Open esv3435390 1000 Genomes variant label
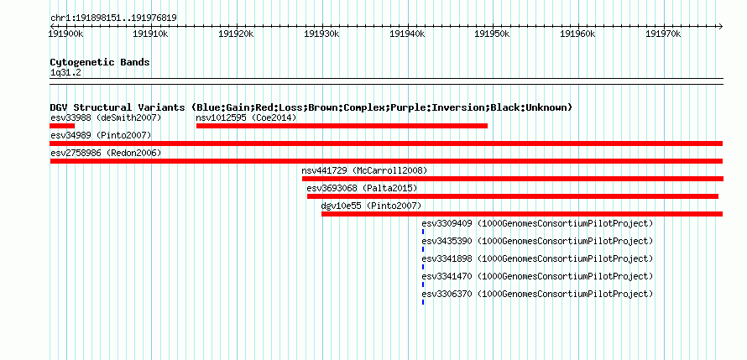This screenshot has width=747, height=360. (537, 241)
